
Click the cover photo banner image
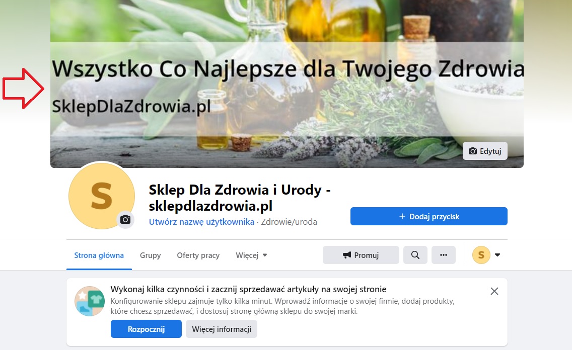(x=287, y=84)
